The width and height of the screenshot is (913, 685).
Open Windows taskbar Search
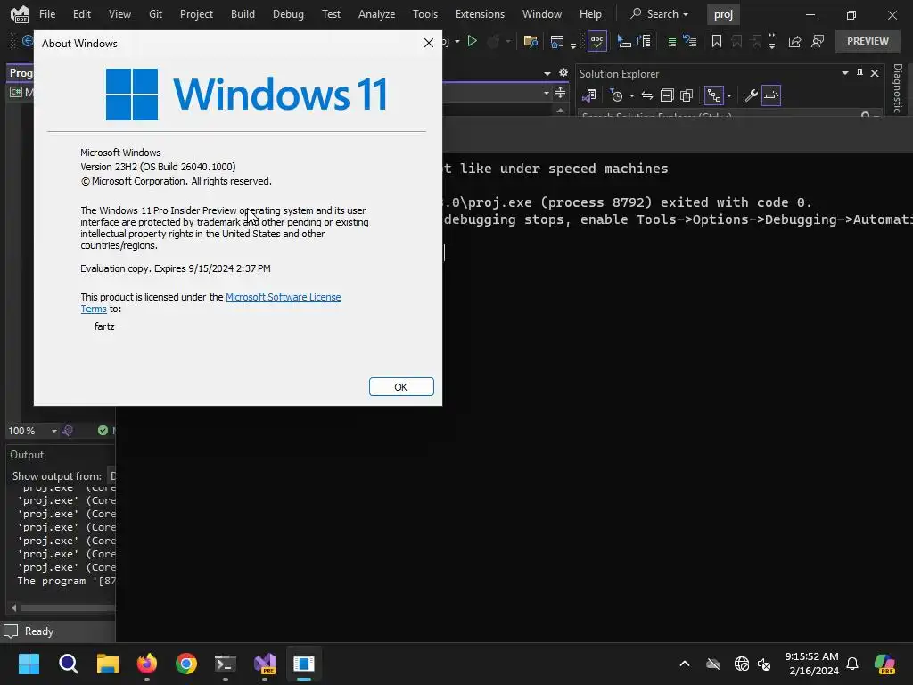pyautogui.click(x=68, y=664)
